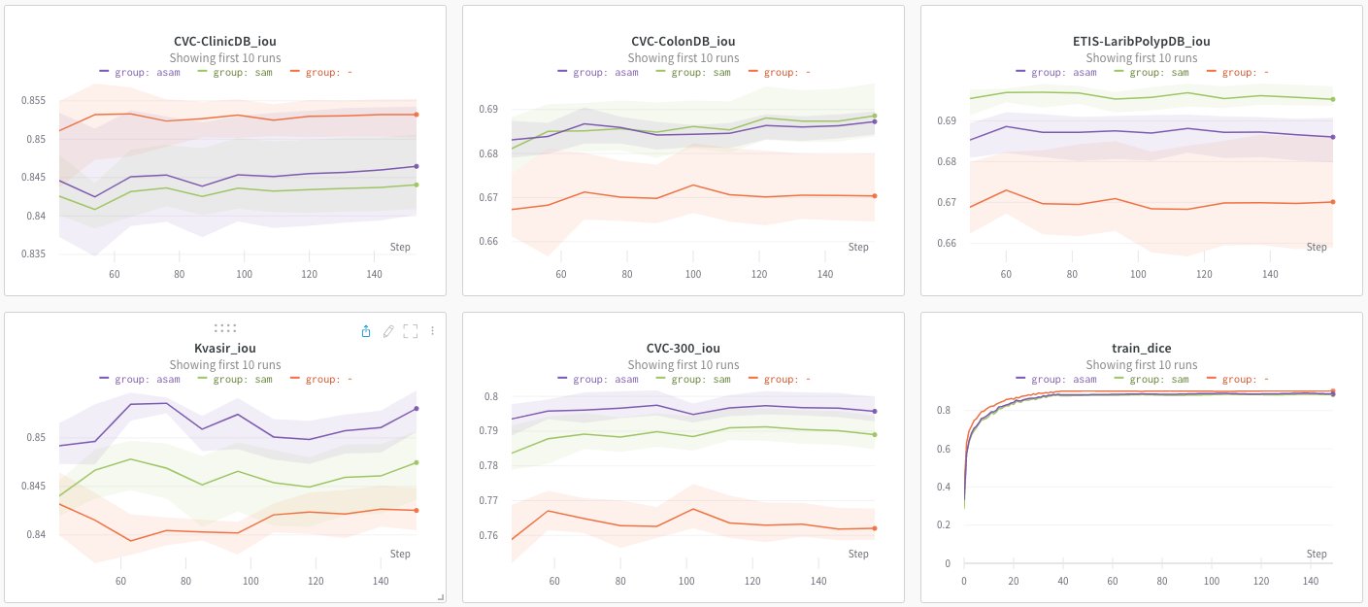
Task: Click the share icon on the Kvasir_iou panel
Action: click(x=366, y=331)
